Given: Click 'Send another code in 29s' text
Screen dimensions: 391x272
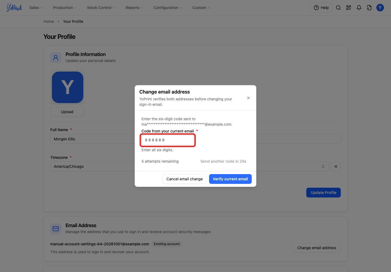Looking at the screenshot, I should click(223, 161).
